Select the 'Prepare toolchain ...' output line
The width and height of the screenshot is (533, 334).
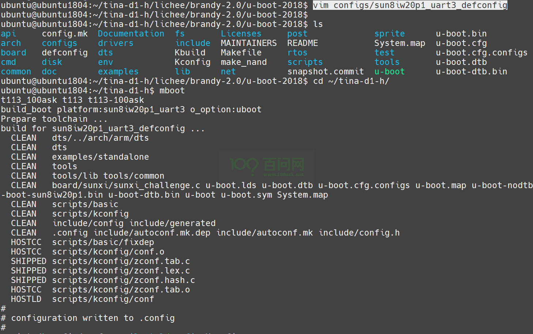point(54,119)
